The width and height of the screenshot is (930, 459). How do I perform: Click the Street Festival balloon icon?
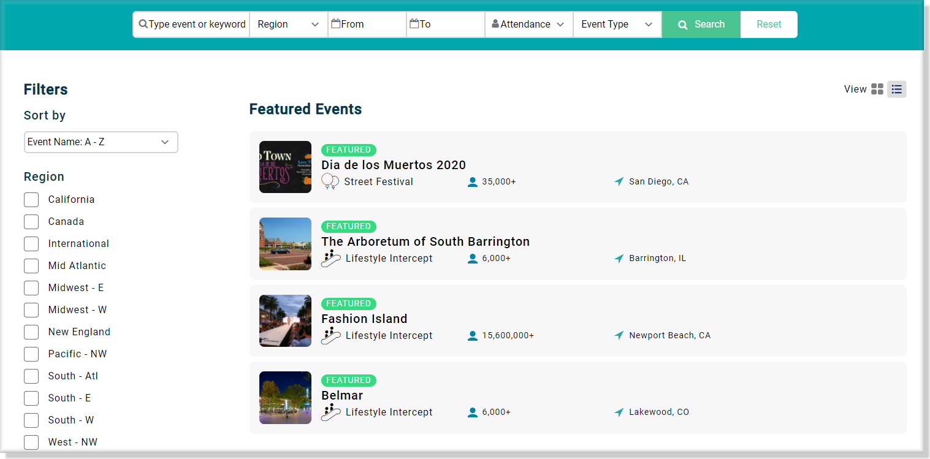330,181
